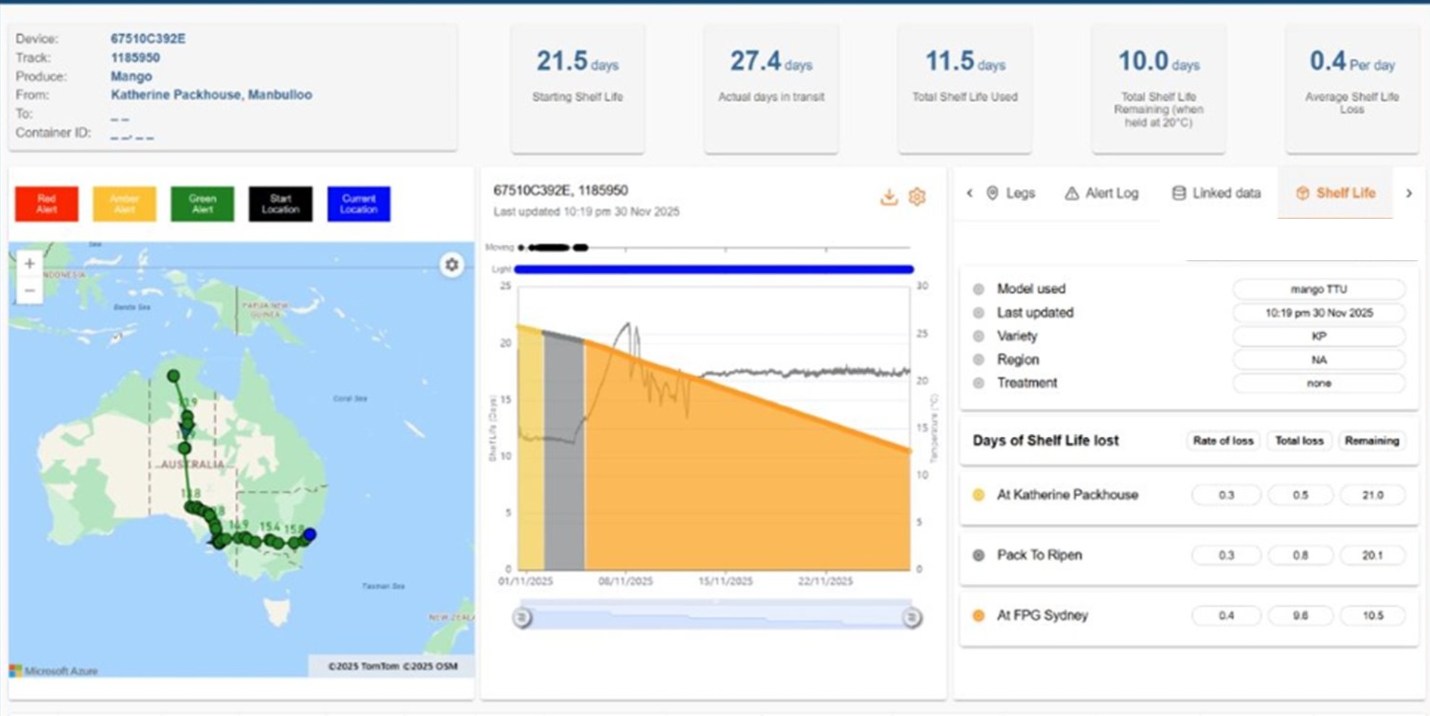Click the Moving timeline black segment

point(549,248)
